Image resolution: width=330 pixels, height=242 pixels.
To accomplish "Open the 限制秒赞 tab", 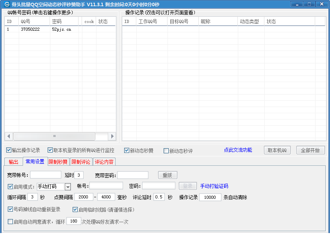I will click(58, 162).
